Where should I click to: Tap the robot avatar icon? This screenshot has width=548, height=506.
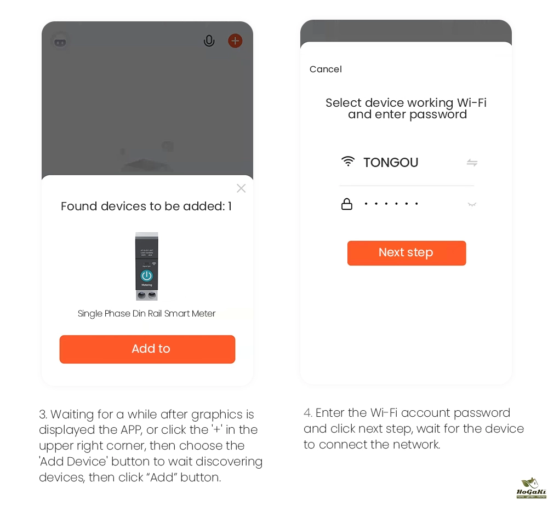click(60, 41)
